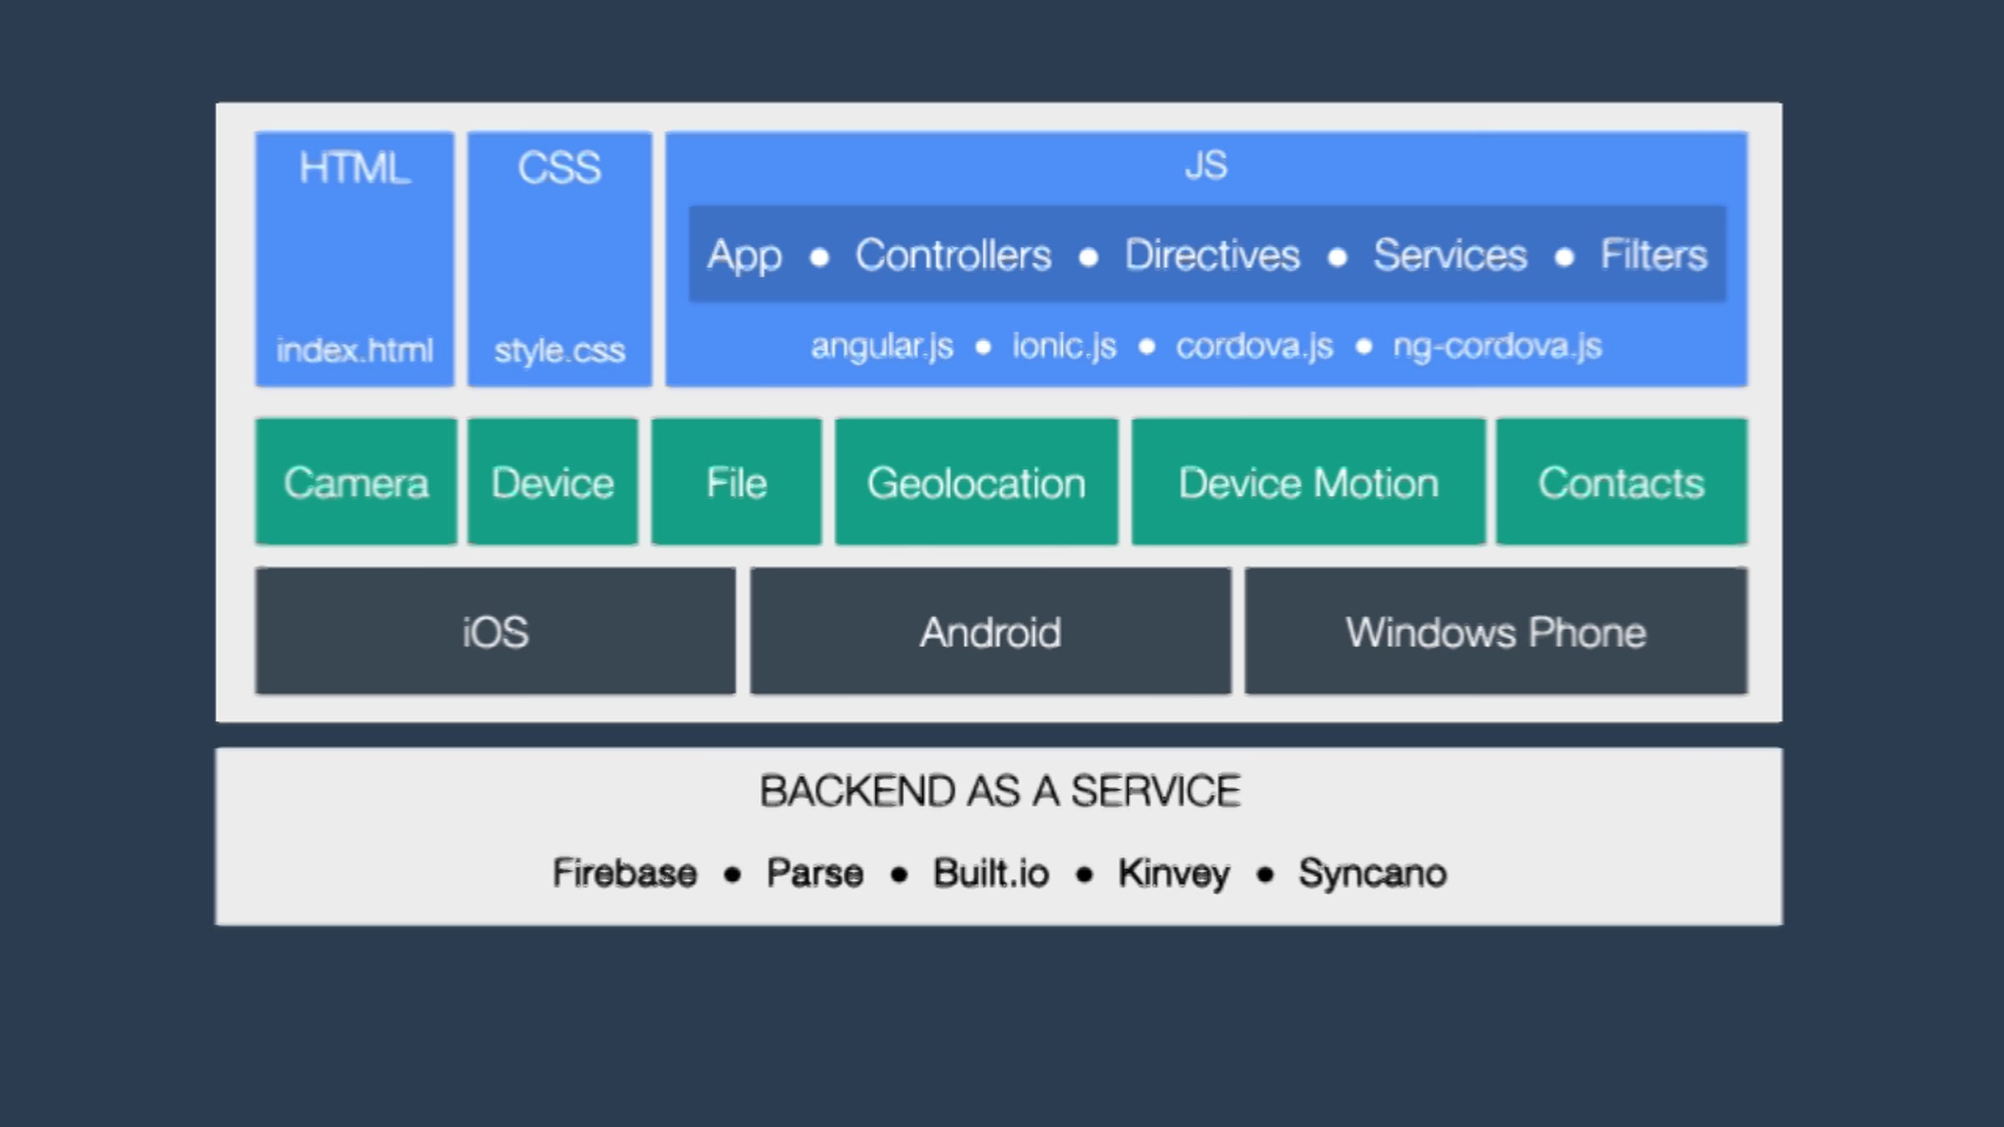This screenshot has height=1127, width=2004.
Task: Click the Services label
Action: click(x=1450, y=255)
